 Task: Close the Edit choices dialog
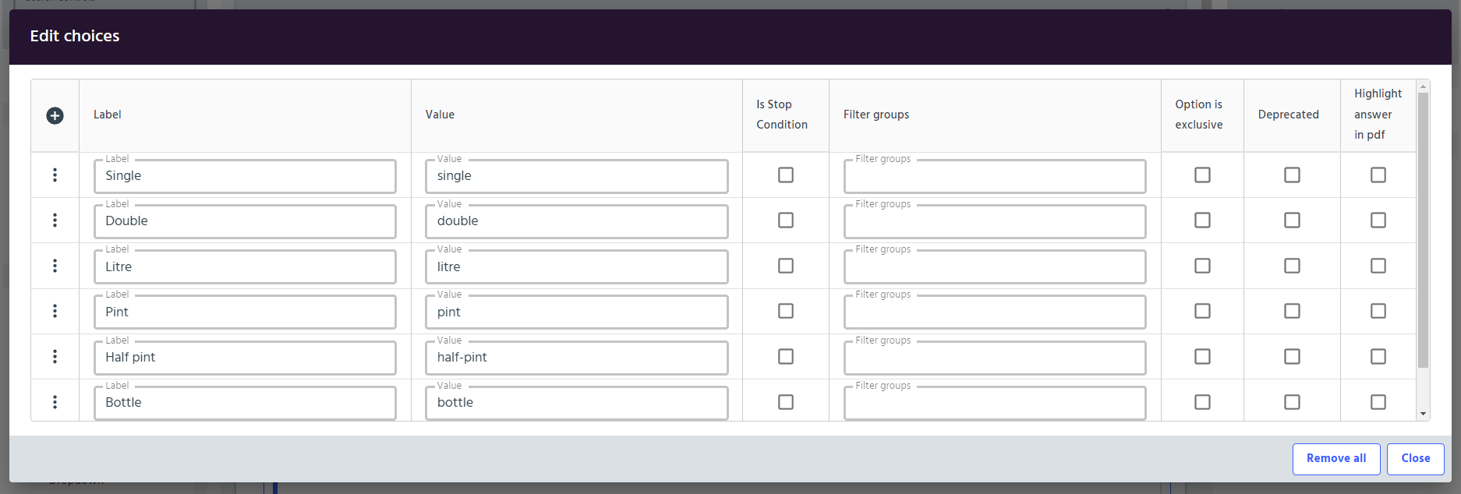click(1416, 459)
